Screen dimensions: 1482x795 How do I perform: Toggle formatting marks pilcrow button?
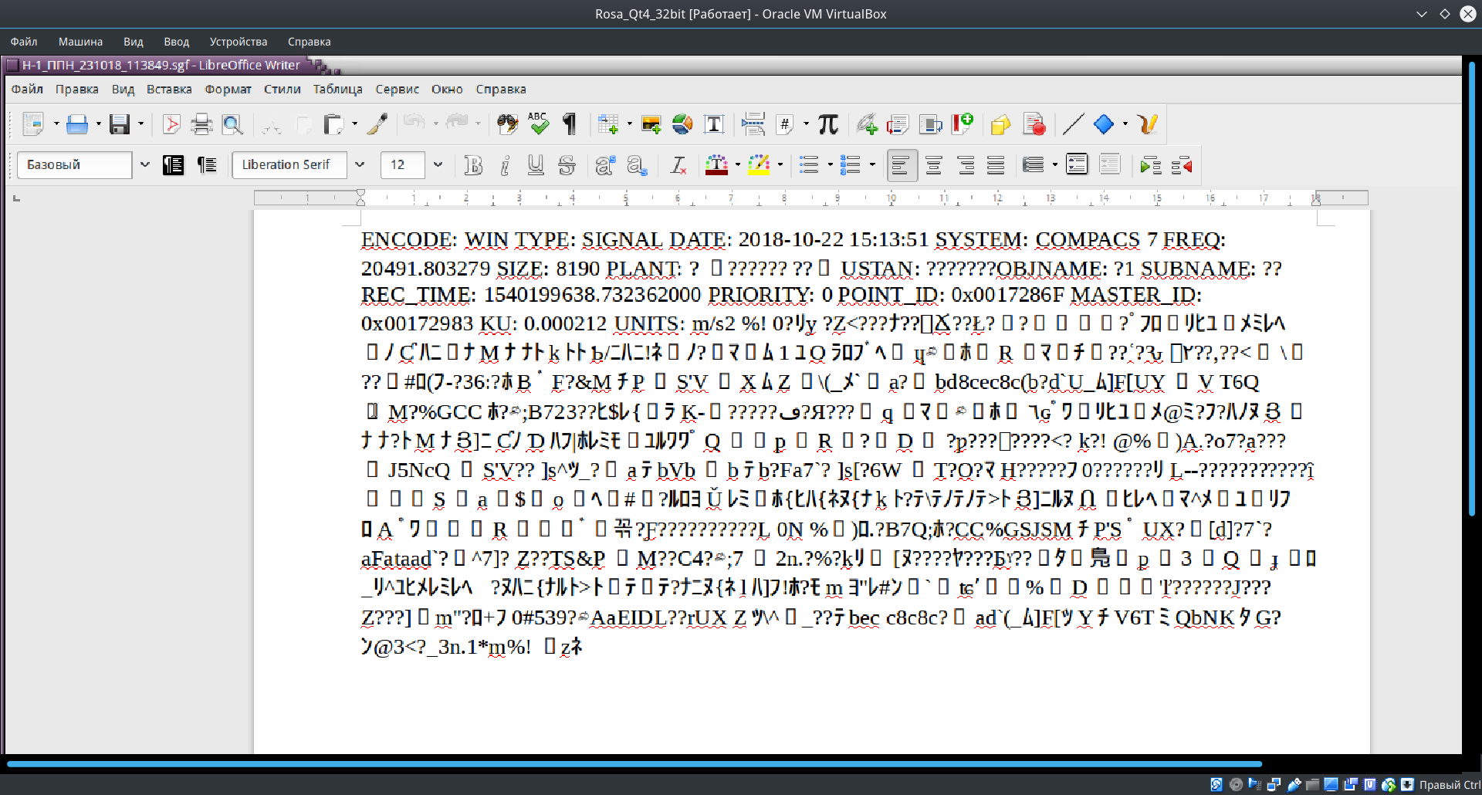pos(570,124)
